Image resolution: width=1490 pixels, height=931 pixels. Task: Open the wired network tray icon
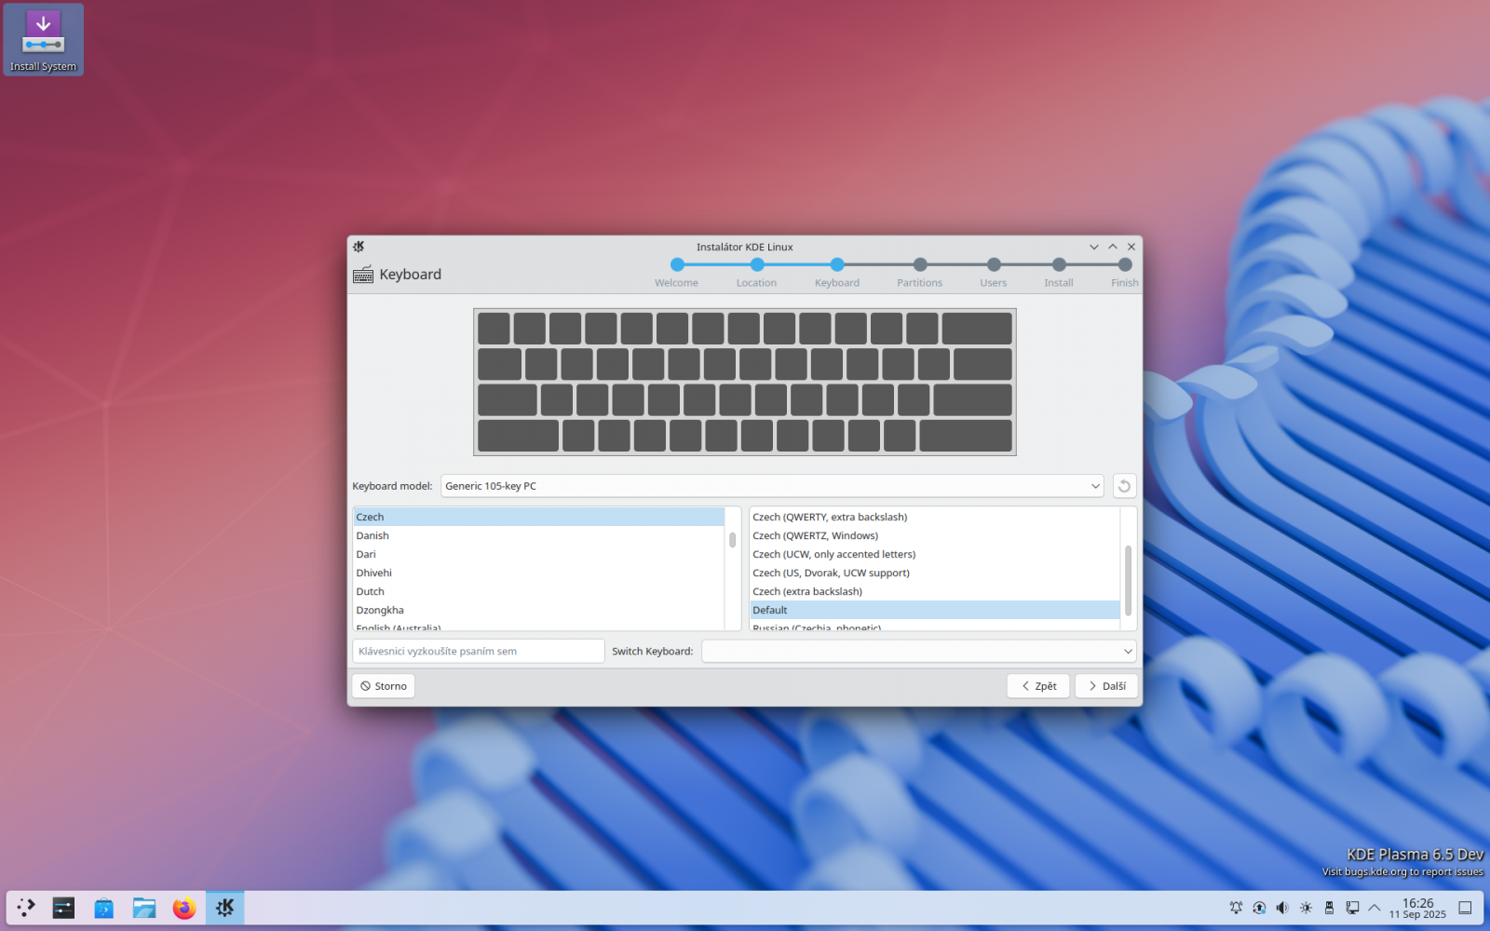coord(1352,908)
